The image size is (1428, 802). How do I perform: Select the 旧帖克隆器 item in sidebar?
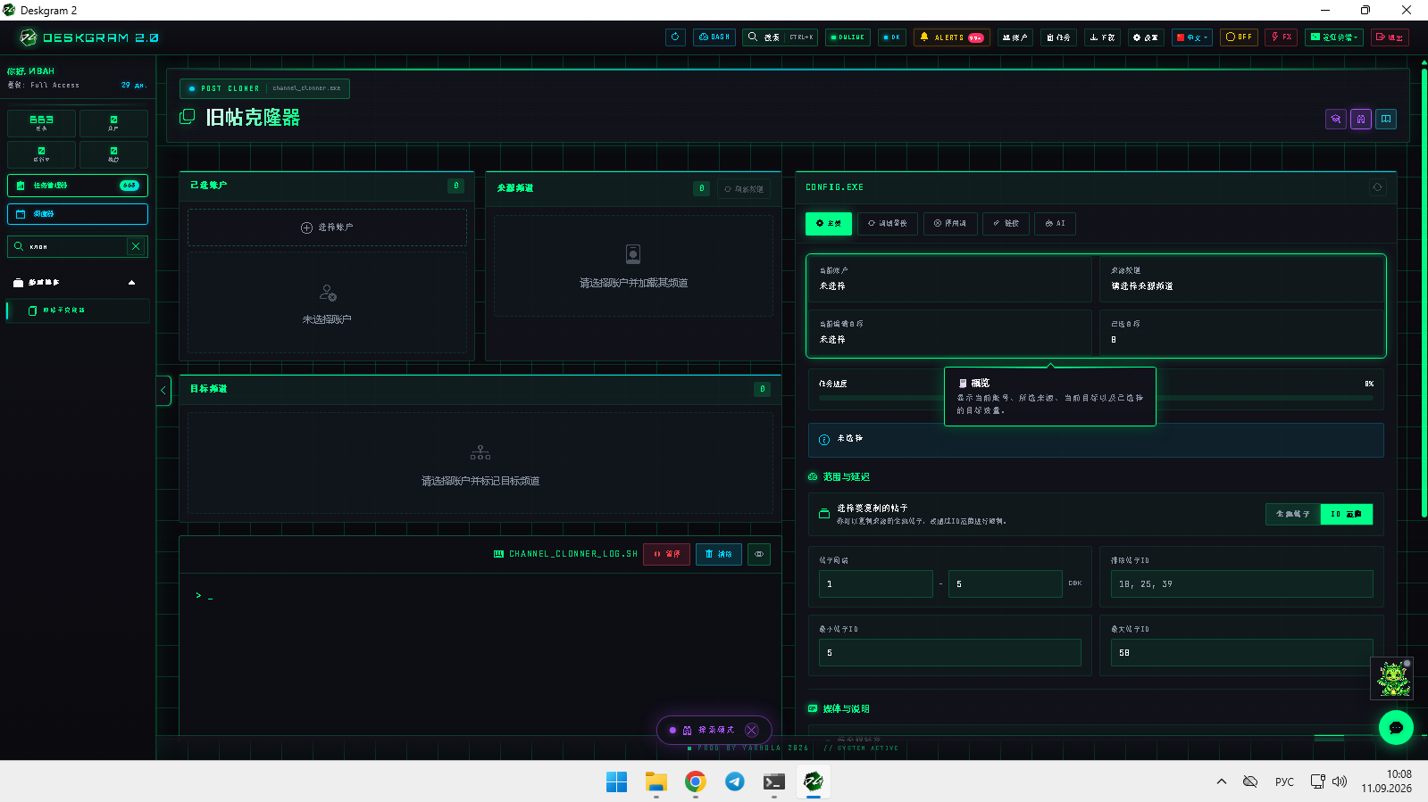coord(78,310)
